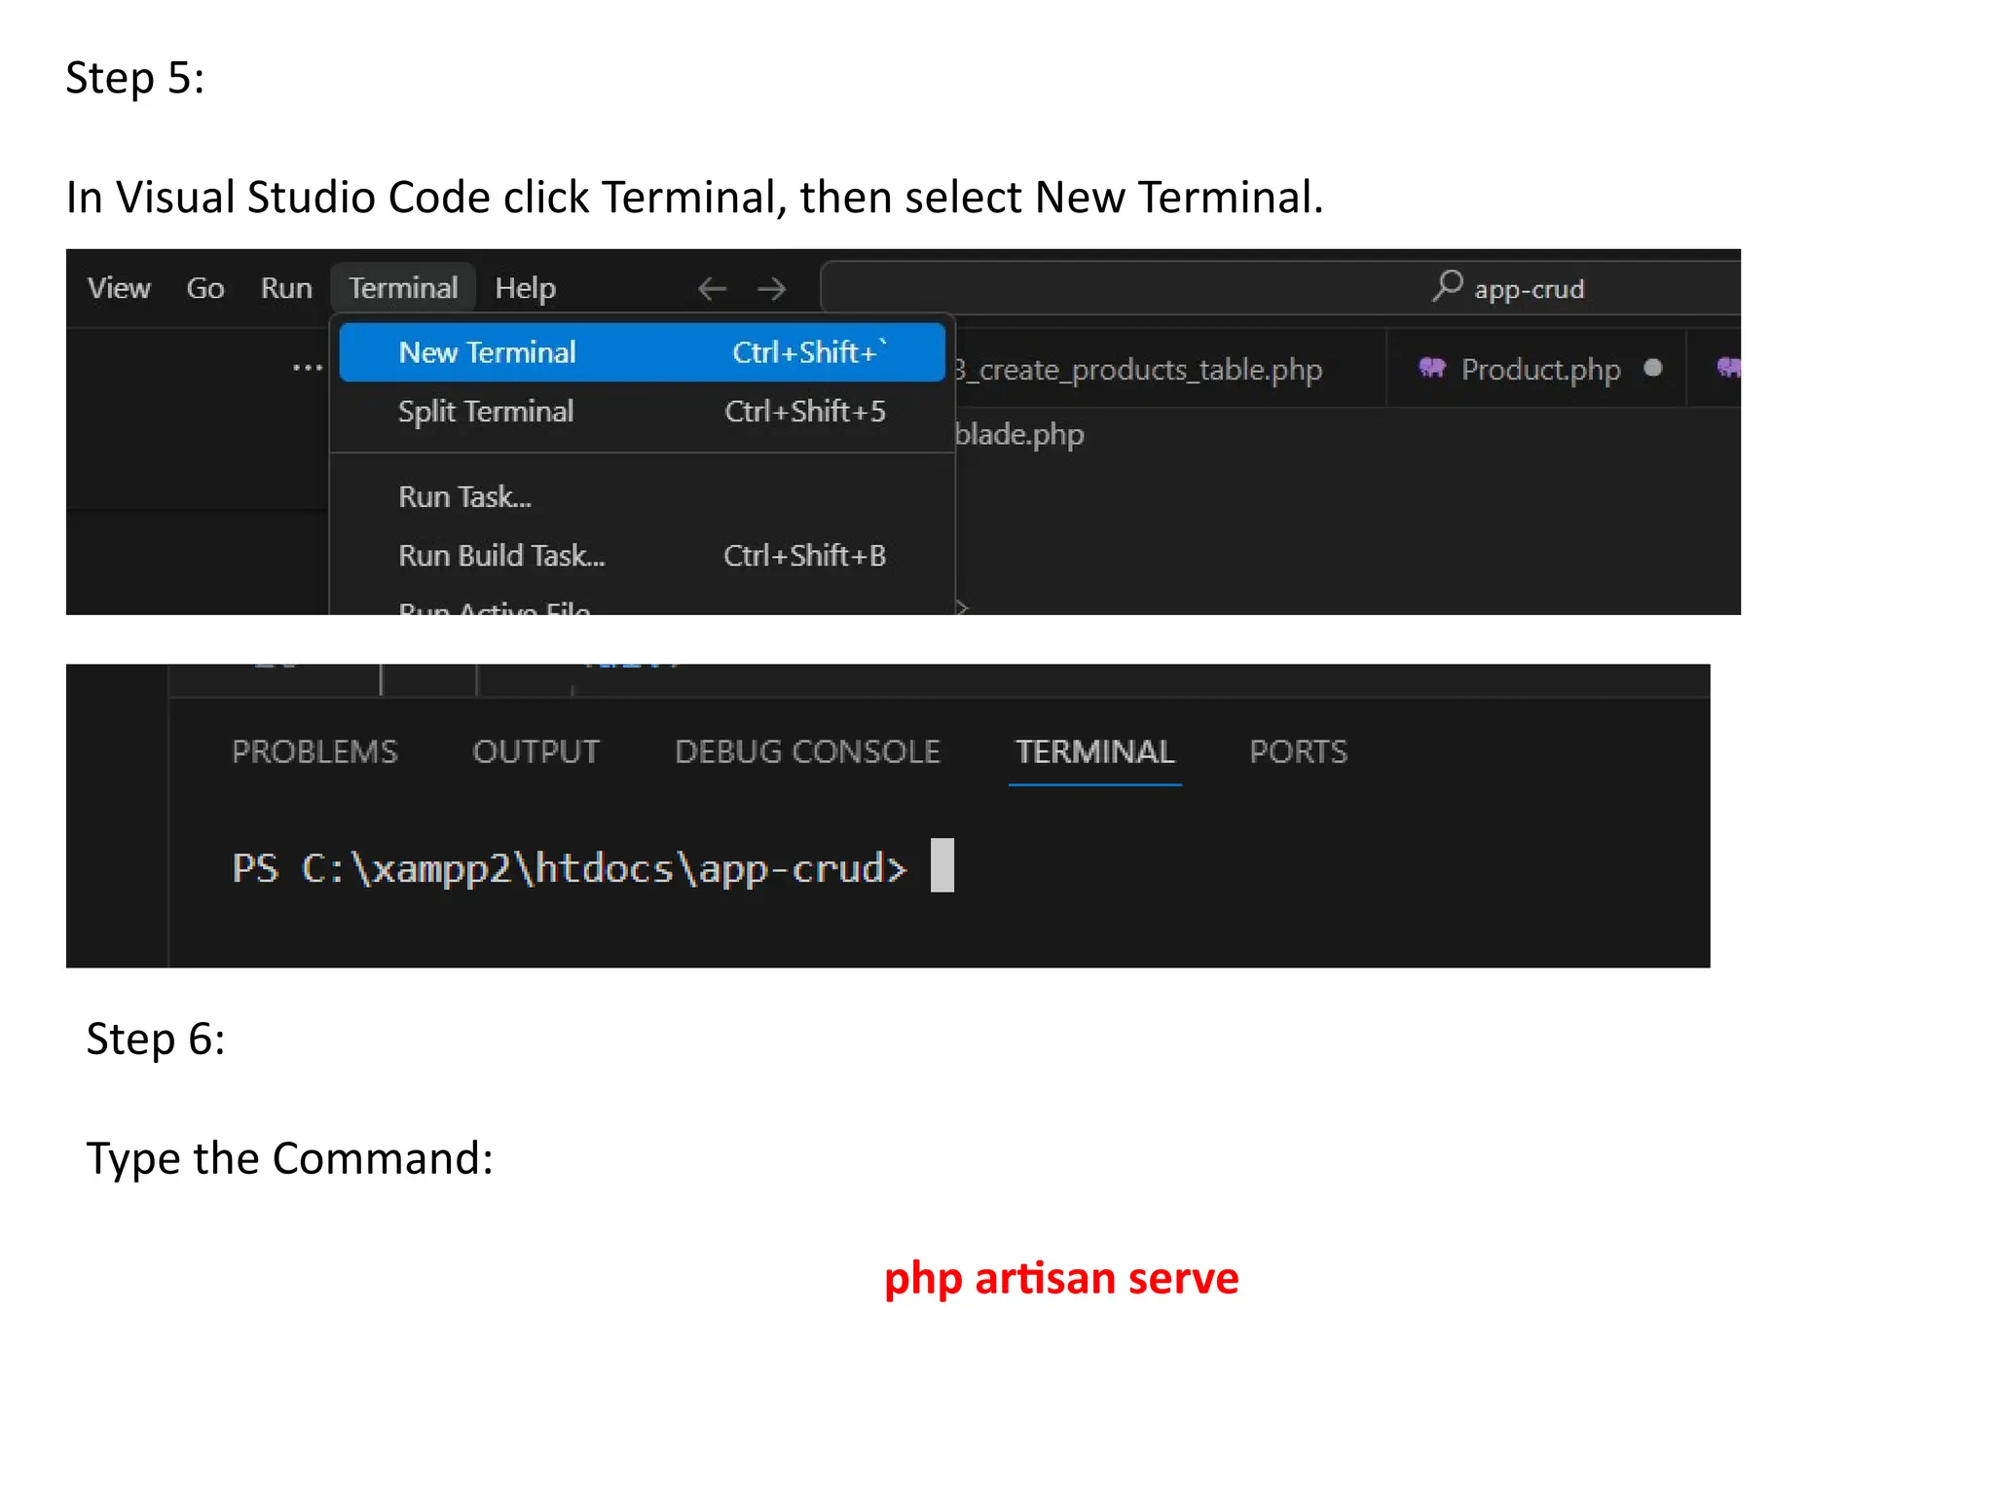Click unsaved dot on Product.php tab

[x=1653, y=368]
